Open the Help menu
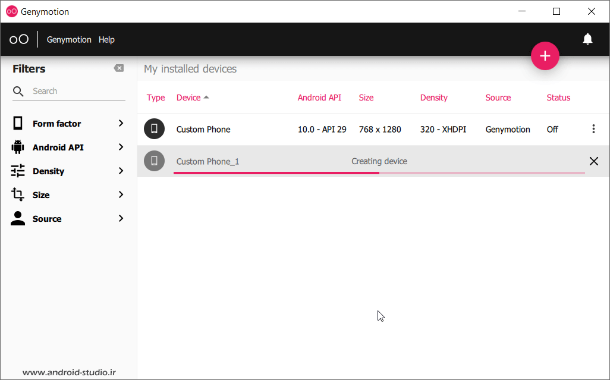Image resolution: width=610 pixels, height=380 pixels. click(106, 40)
